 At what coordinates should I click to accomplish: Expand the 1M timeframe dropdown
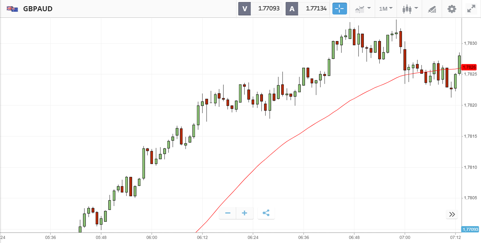[386, 9]
